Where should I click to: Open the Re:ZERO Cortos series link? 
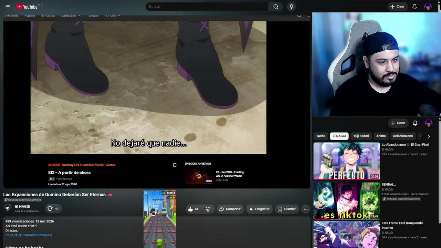pos(82,165)
